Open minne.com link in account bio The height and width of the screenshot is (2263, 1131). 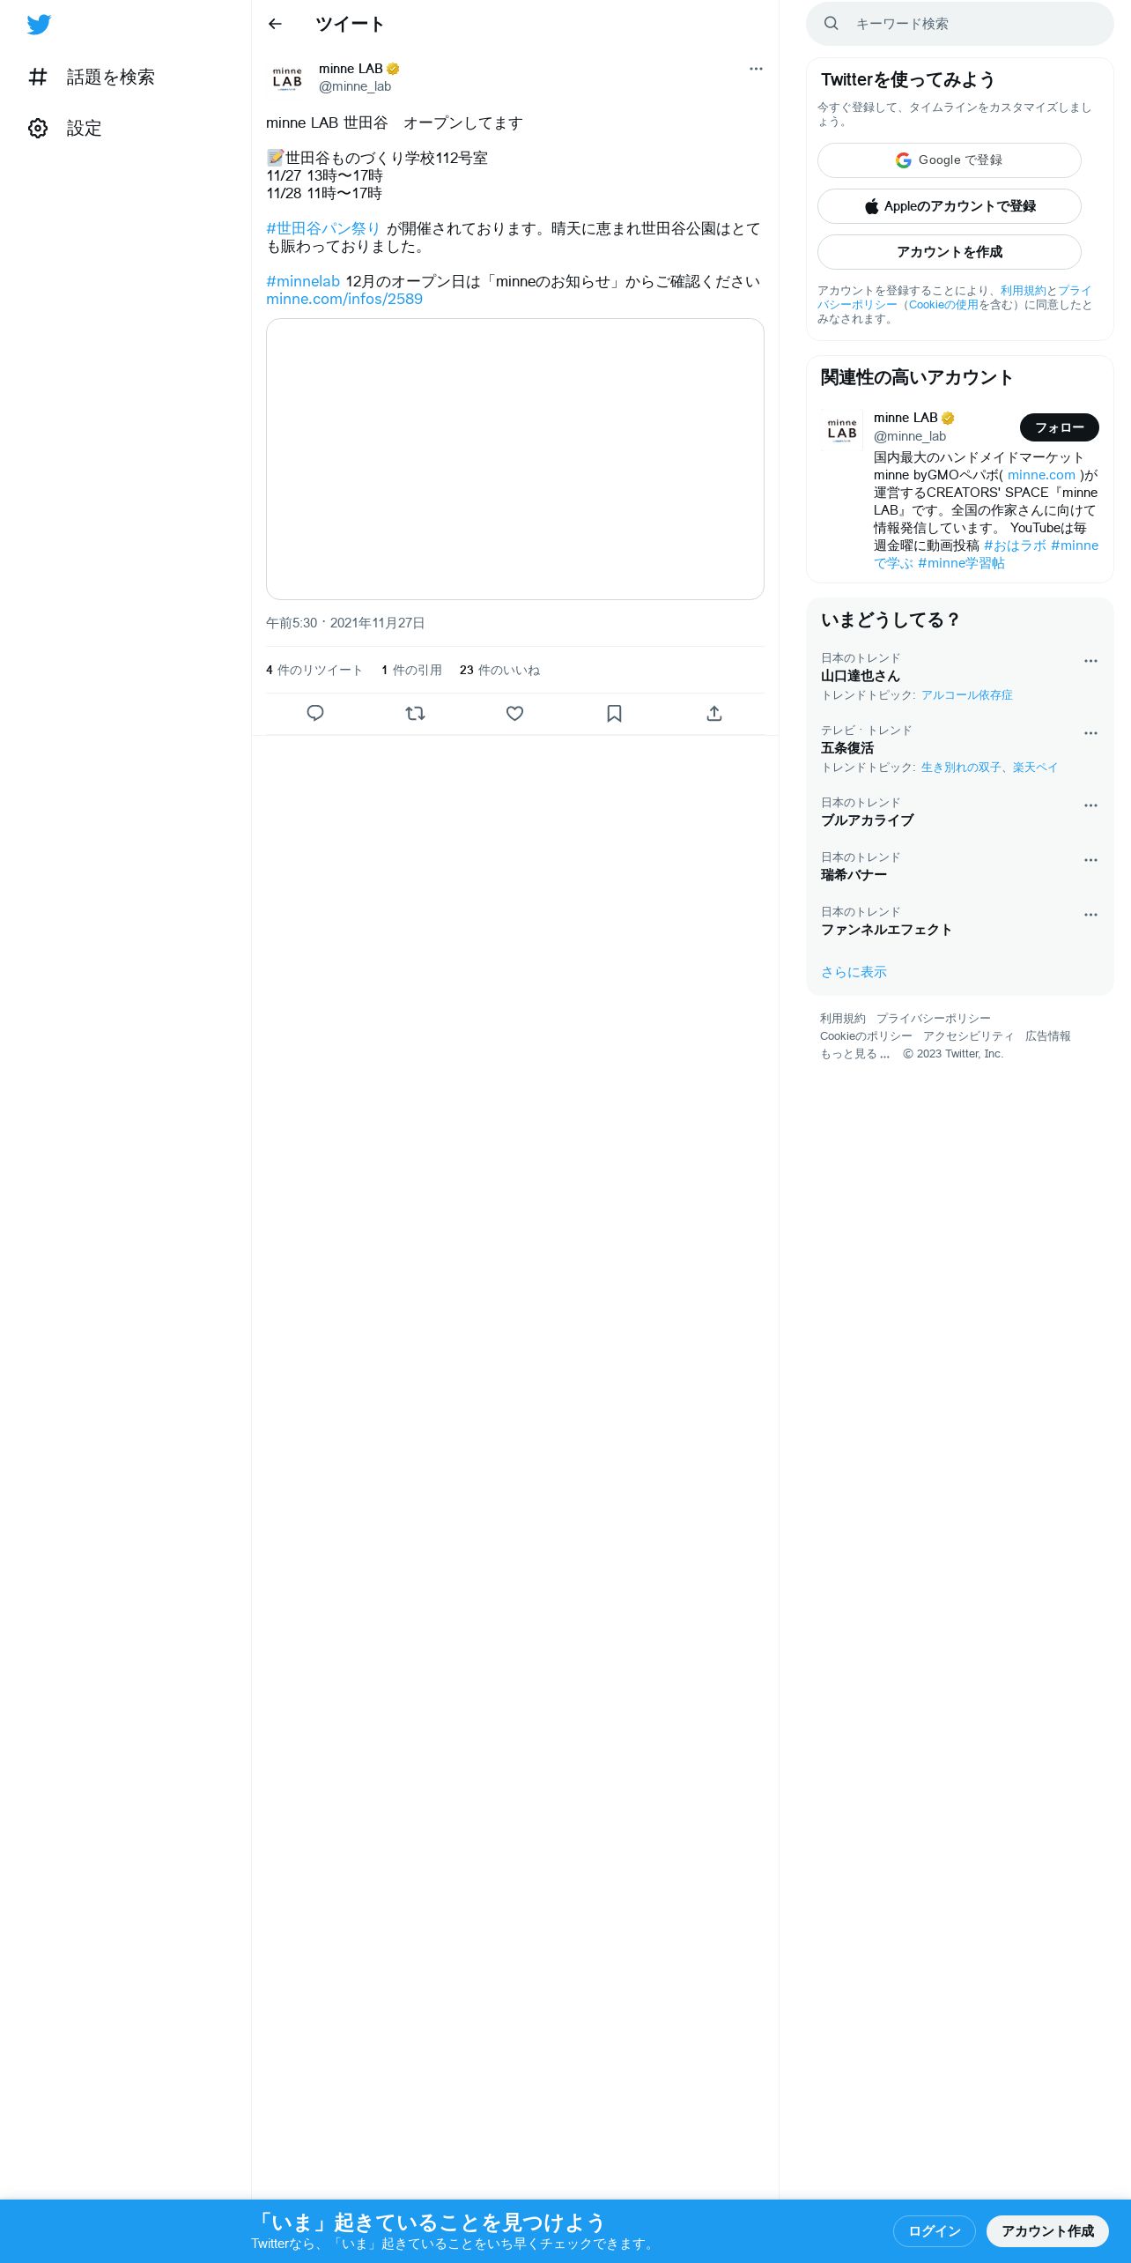[x=1041, y=475]
